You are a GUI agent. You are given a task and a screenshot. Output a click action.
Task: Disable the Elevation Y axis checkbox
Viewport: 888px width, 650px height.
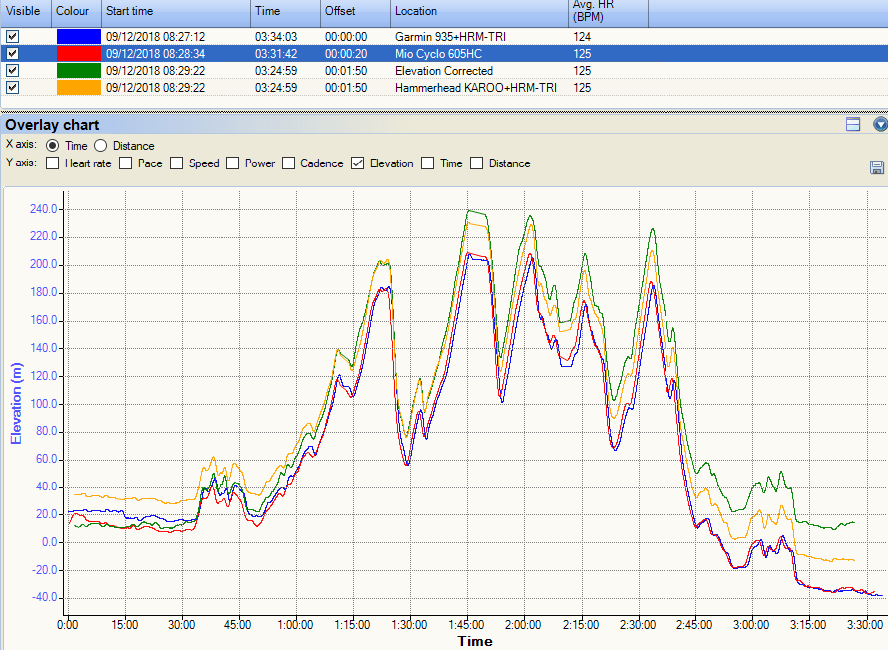click(x=357, y=163)
